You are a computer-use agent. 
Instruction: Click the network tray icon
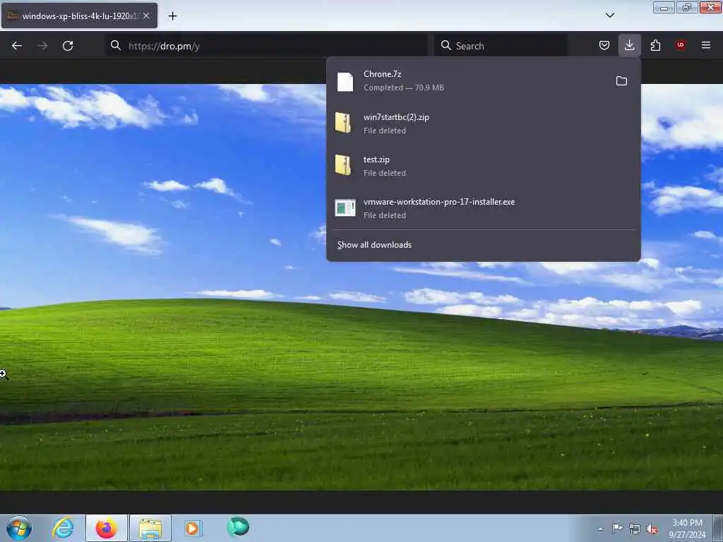[635, 529]
